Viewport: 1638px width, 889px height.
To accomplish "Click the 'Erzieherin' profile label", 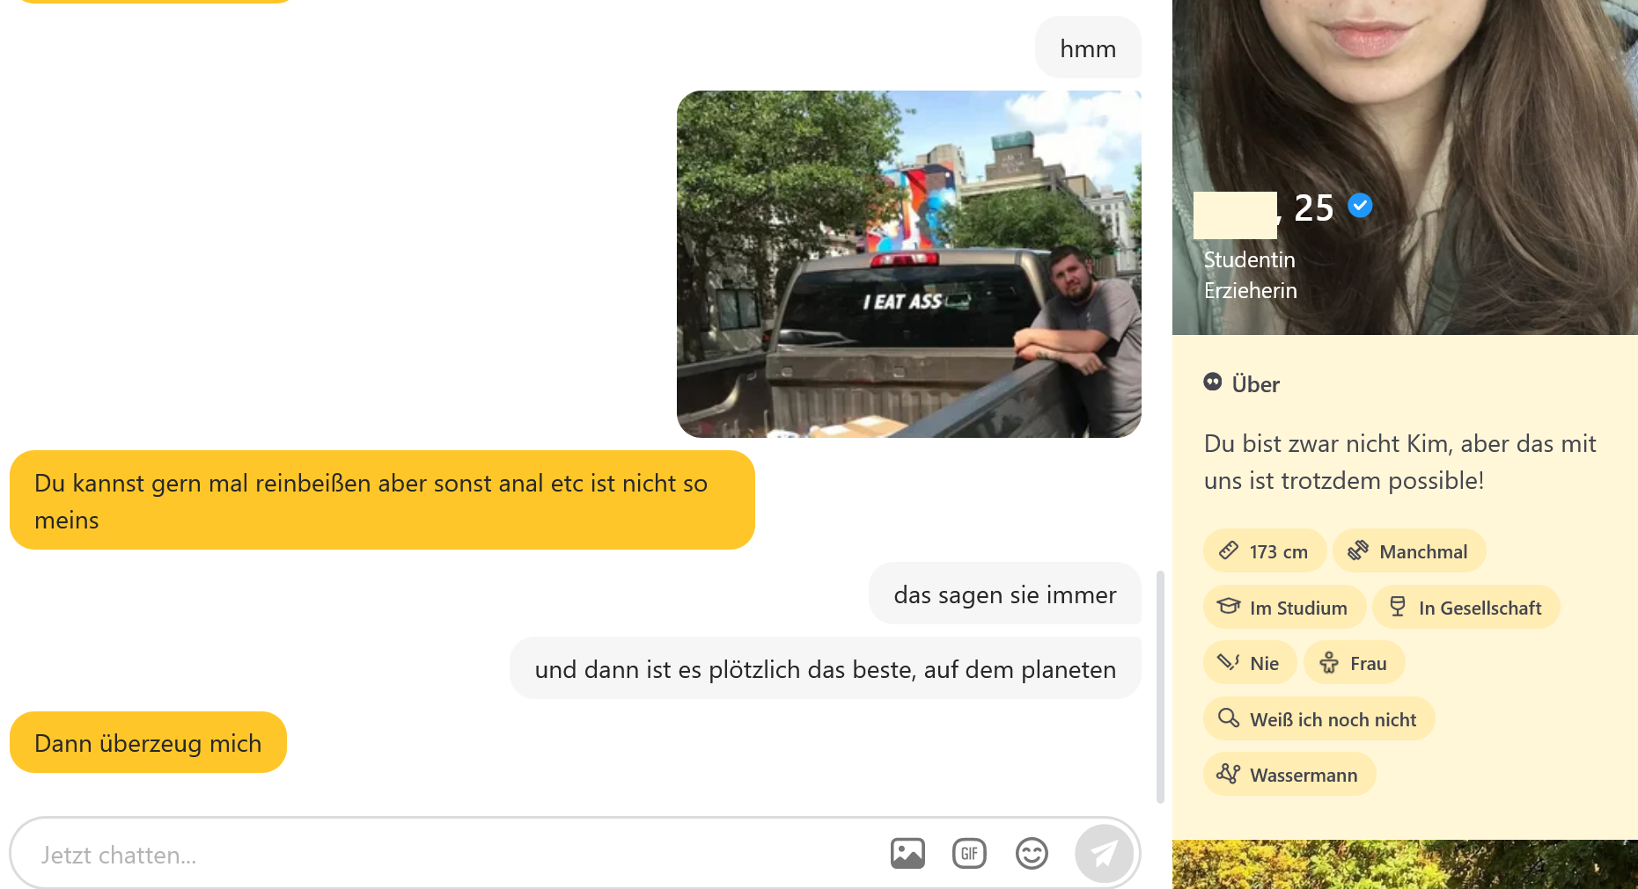I will 1251,290.
